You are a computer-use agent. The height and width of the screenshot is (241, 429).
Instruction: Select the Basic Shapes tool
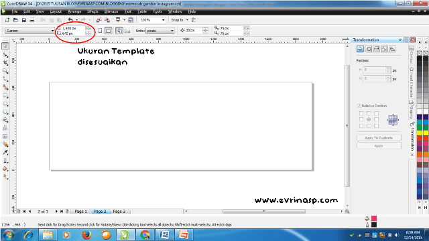(5, 120)
